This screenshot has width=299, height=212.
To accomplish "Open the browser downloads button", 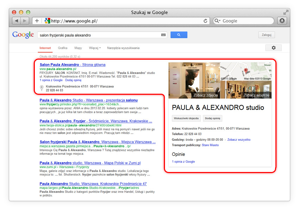I will [282, 21].
